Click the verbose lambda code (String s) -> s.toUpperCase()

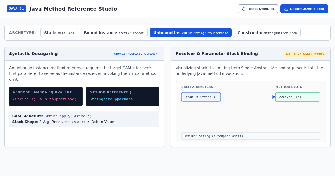46,99
